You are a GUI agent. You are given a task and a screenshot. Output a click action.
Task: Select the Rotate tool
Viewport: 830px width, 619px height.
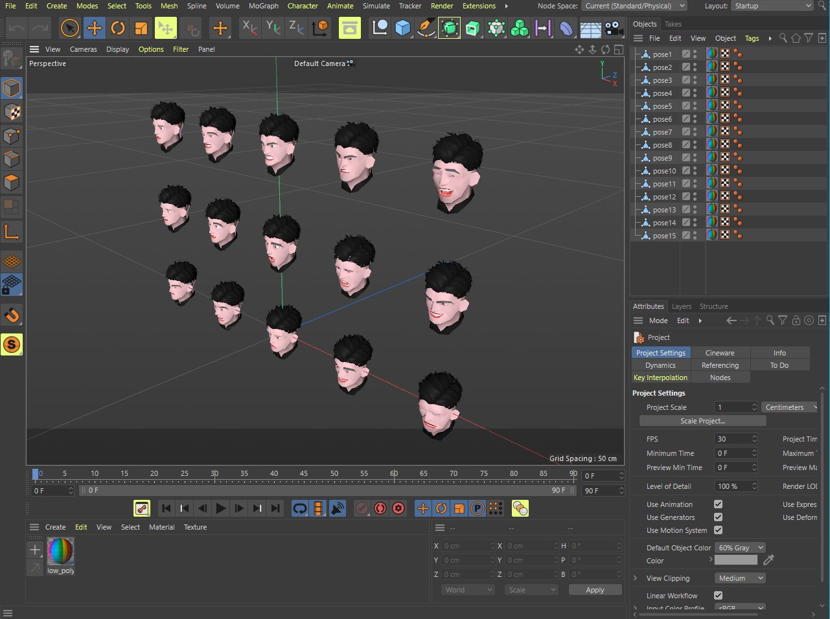point(118,28)
